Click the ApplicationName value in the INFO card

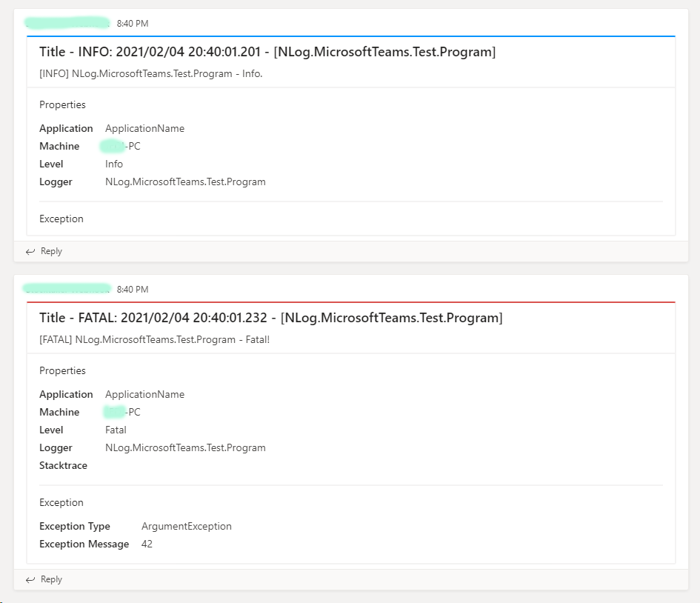(144, 128)
